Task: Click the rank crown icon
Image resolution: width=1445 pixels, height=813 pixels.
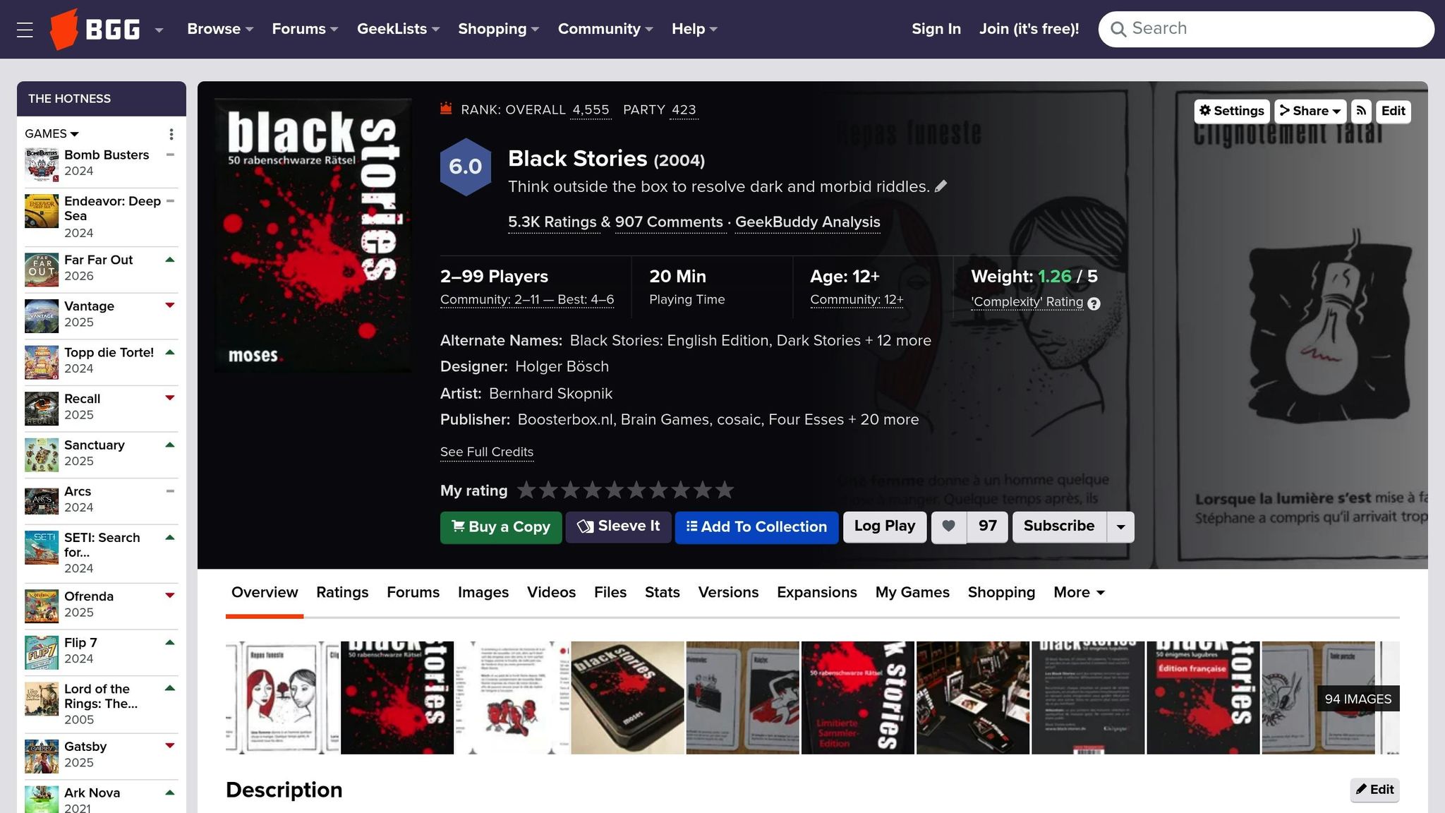Action: (x=446, y=109)
